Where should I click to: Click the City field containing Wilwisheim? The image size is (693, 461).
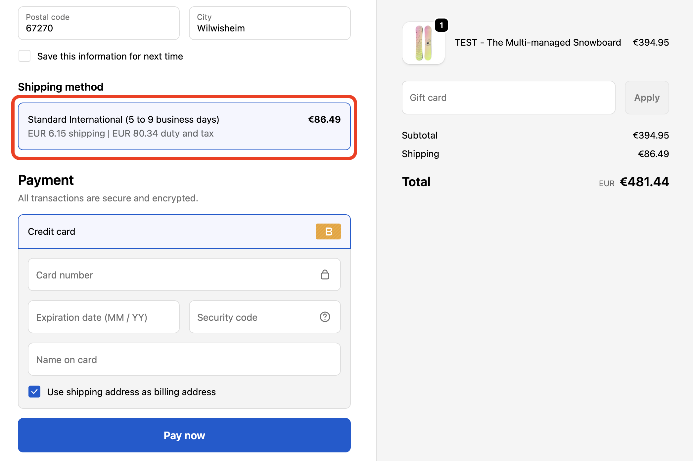point(269,23)
